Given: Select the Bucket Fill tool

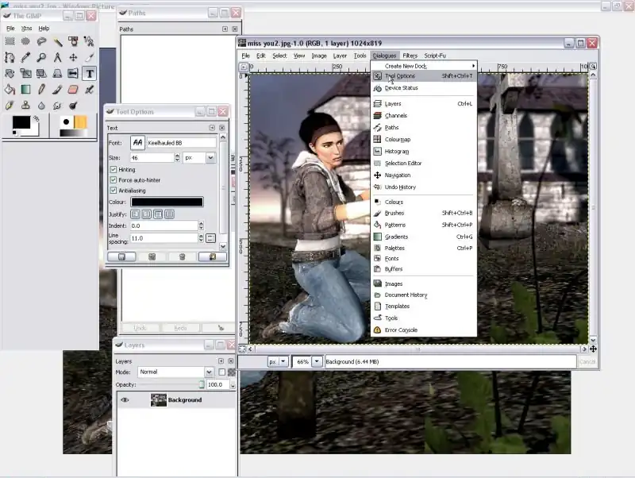Looking at the screenshot, I should pos(10,89).
